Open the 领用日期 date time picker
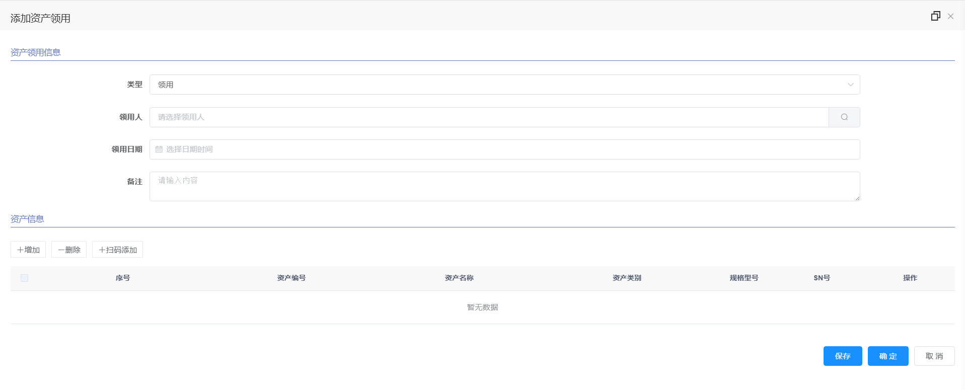Viewport: 965px width, 390px height. [504, 149]
